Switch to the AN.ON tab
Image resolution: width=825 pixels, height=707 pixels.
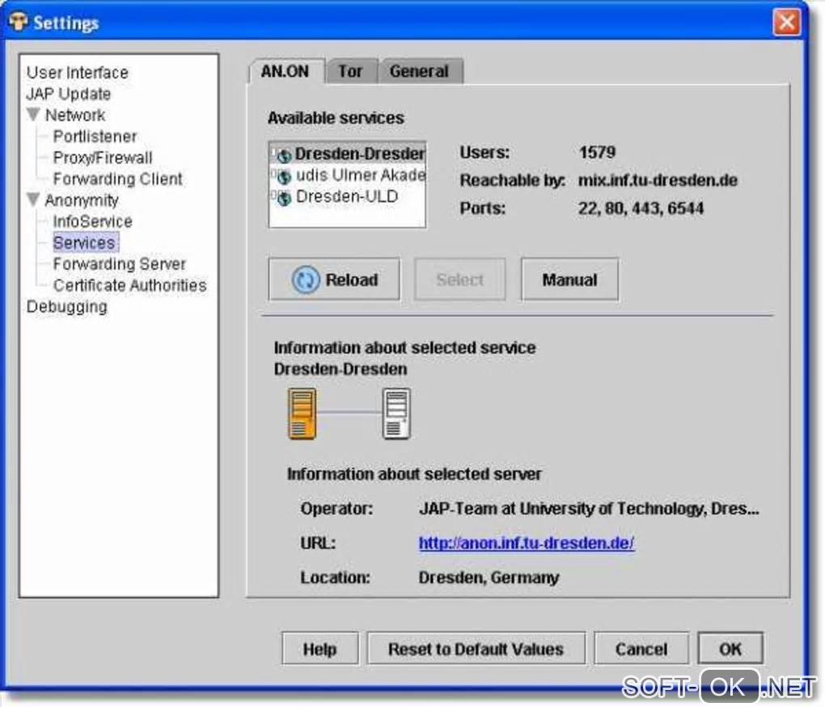(x=286, y=71)
